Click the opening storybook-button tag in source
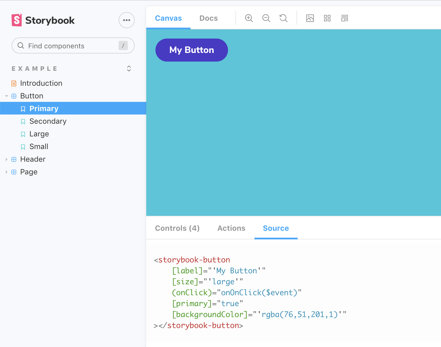Image resolution: width=441 pixels, height=347 pixels. [x=192, y=260]
